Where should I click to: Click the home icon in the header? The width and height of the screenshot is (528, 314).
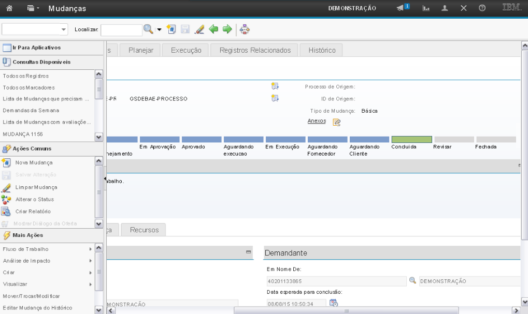pos(9,8)
